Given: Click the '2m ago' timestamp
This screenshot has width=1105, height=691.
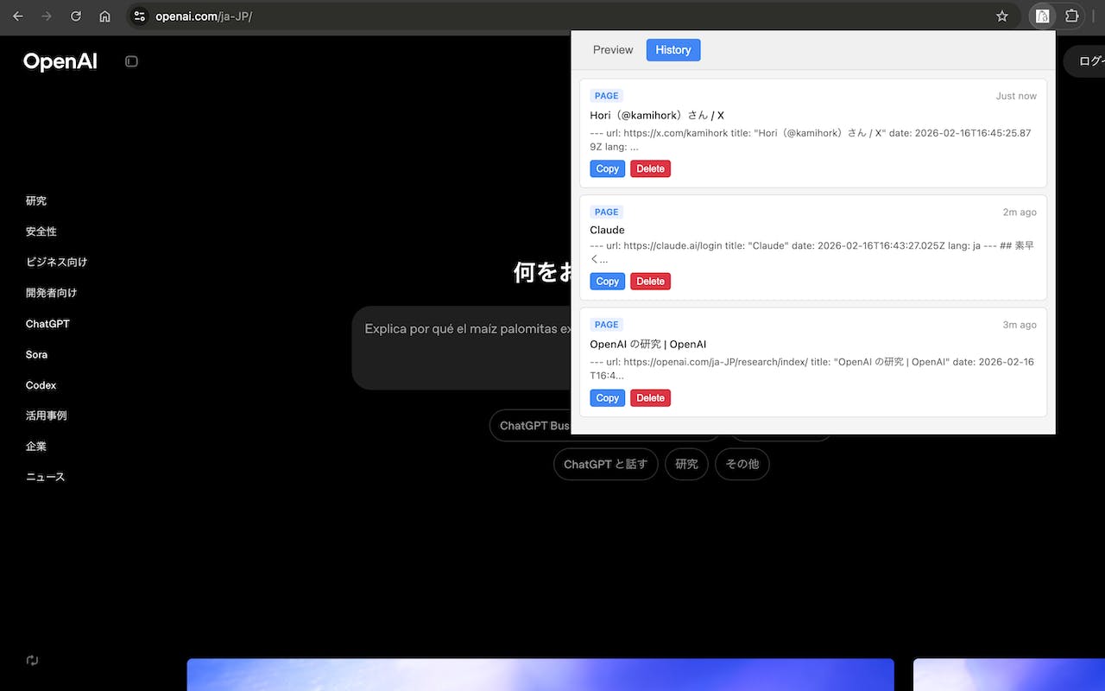Looking at the screenshot, I should coord(1020,212).
